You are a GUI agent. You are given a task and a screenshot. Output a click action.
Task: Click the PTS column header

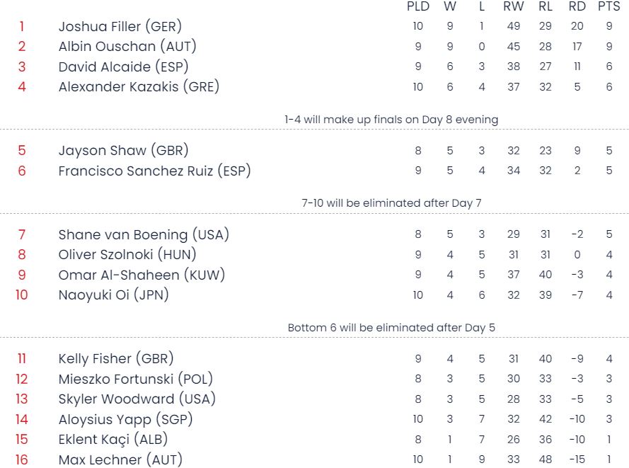[x=609, y=6]
